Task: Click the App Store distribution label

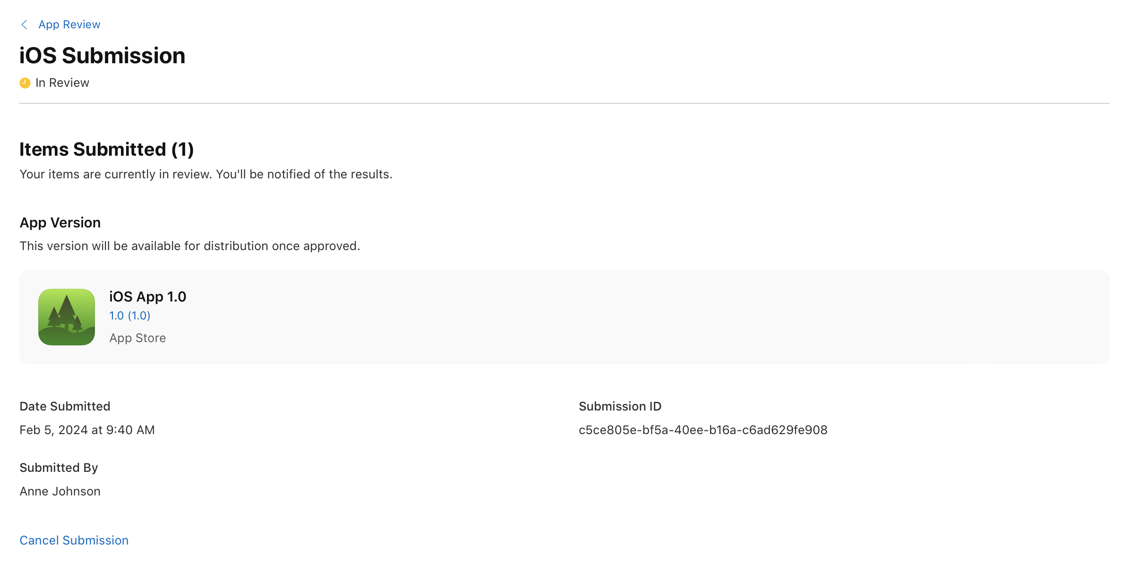Action: [137, 337]
